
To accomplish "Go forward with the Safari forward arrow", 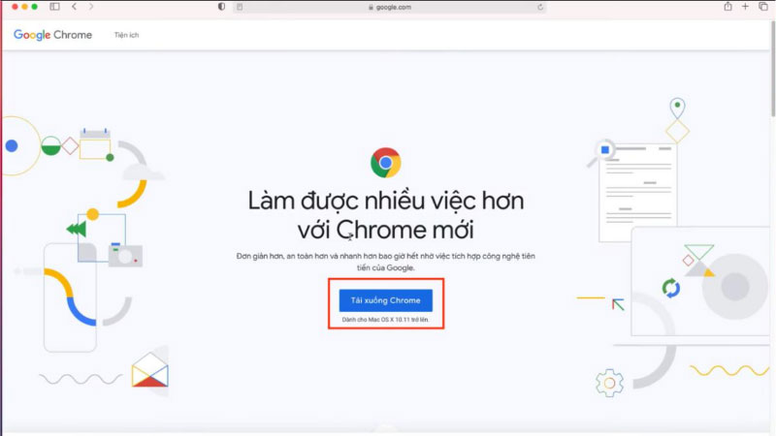I will point(91,7).
